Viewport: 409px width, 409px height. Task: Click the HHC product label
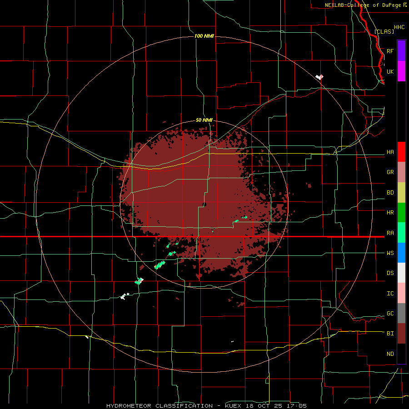pyautogui.click(x=399, y=27)
